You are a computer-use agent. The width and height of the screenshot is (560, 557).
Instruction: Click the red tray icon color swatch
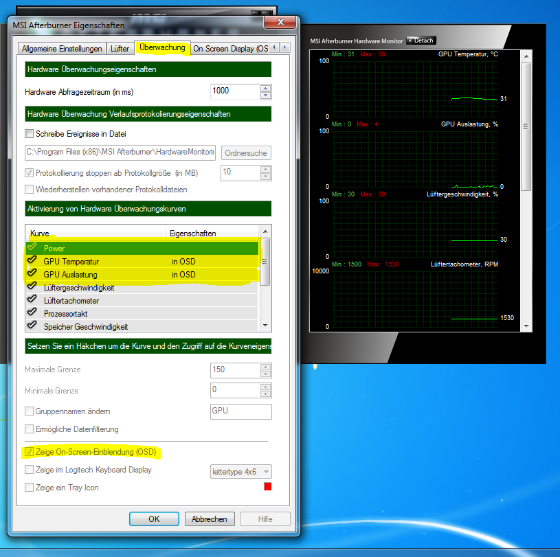(267, 486)
